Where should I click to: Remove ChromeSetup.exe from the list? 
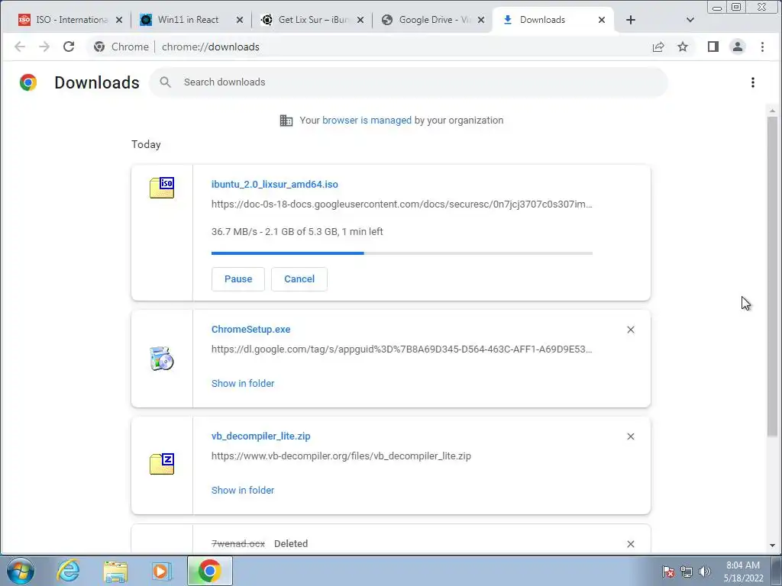coord(630,330)
